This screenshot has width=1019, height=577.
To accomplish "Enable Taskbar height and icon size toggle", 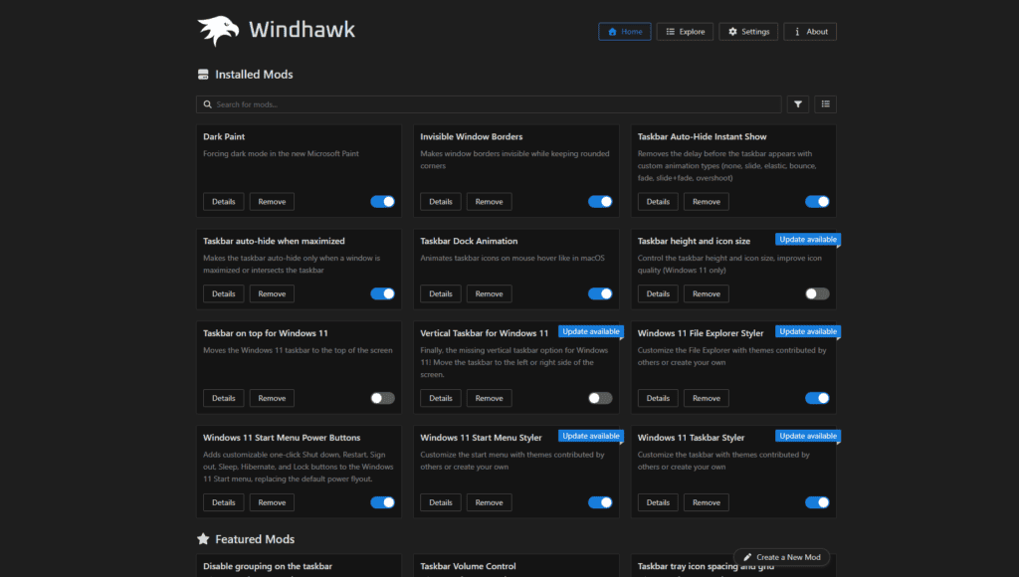I will coord(817,293).
